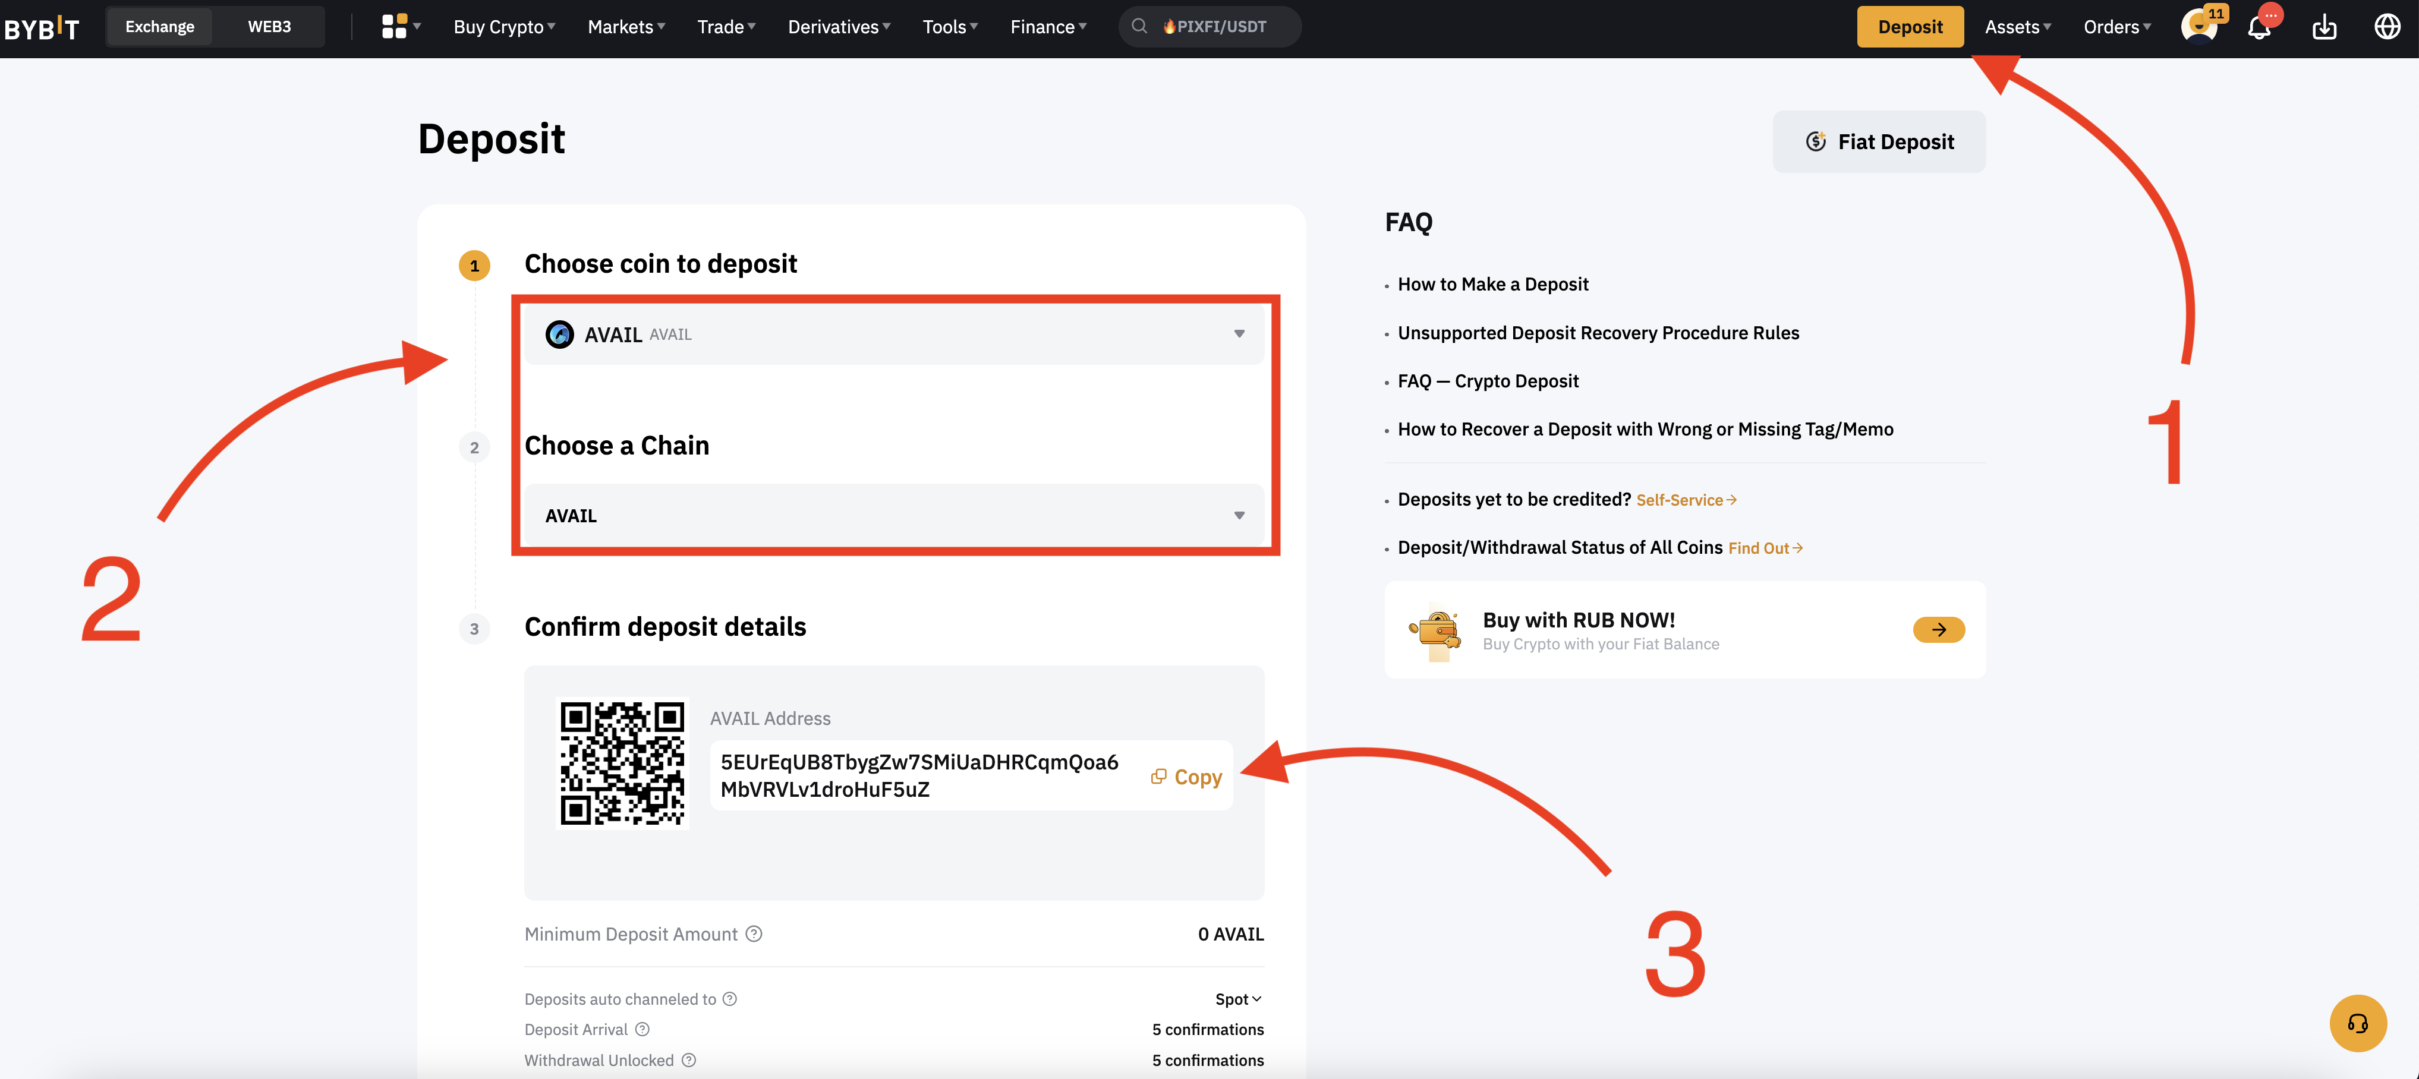Open the app download icon
2419x1079 pixels.
2324,27
